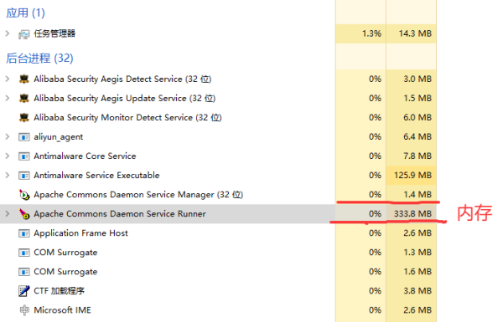Select the Application Frame Host name
503x322 pixels.
click(x=80, y=233)
